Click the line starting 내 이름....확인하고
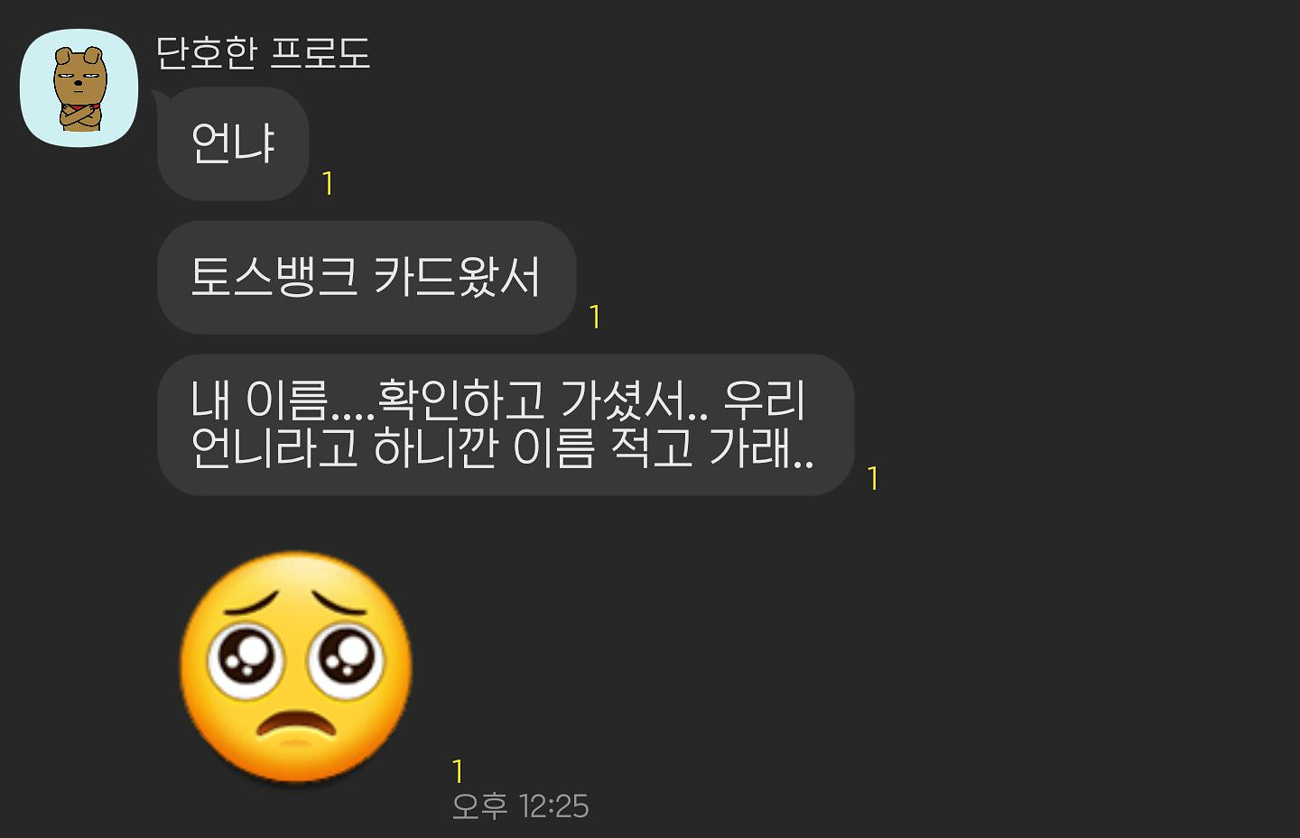This screenshot has width=1300, height=838. (497, 400)
